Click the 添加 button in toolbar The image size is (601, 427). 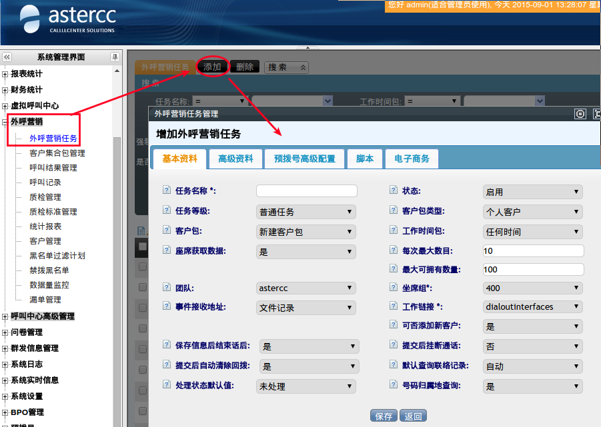212,67
